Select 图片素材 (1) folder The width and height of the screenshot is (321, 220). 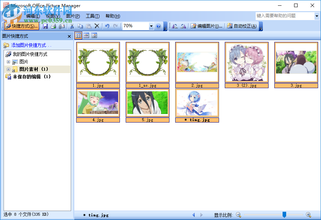click(x=34, y=69)
